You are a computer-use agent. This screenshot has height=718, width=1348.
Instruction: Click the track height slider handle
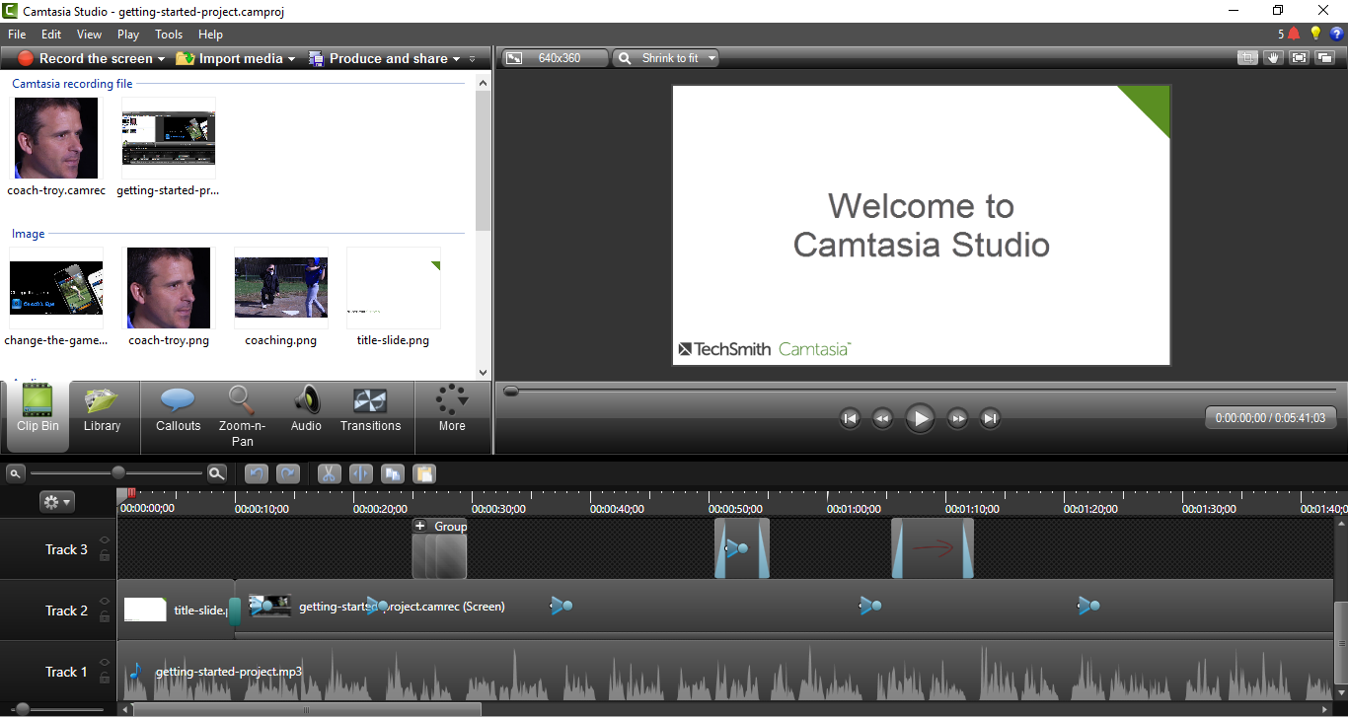coord(22,709)
